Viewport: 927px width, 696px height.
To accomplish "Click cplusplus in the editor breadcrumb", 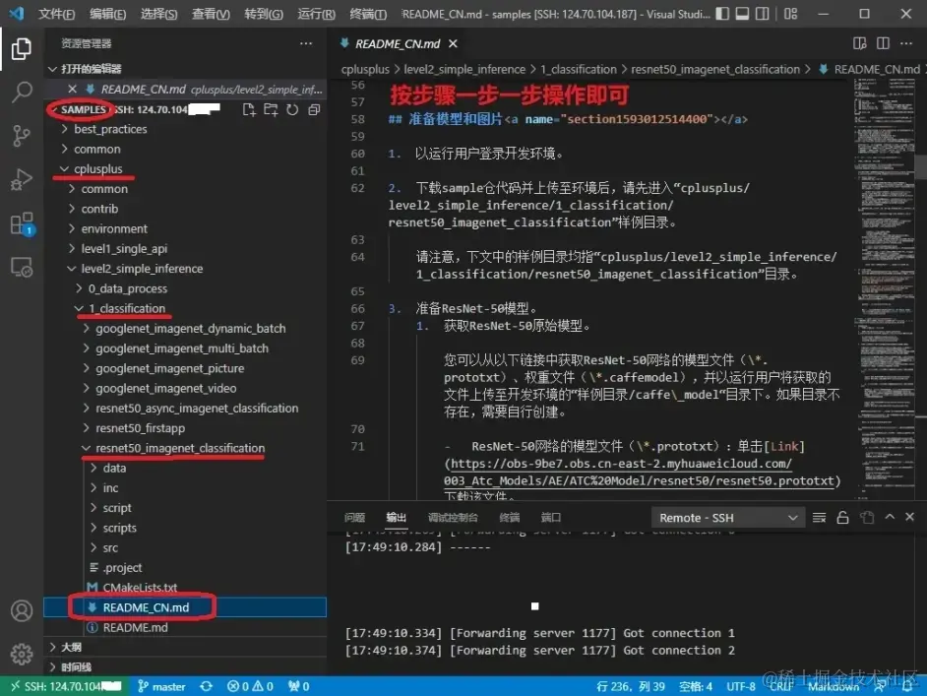I will pos(365,69).
